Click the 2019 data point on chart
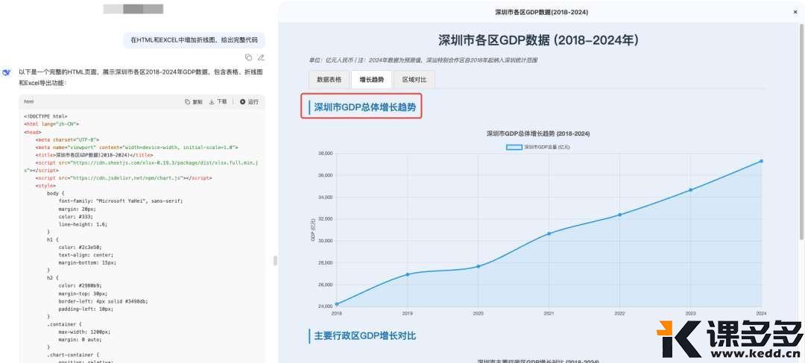 pyautogui.click(x=408, y=274)
